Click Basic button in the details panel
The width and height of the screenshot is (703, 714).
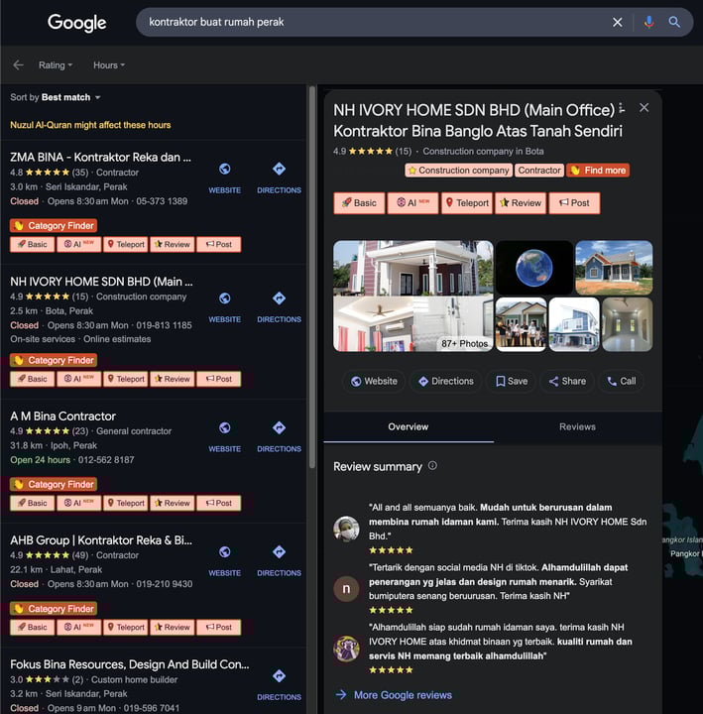(359, 203)
